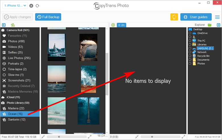Click the iCloud cloud icon

click(x=3, y=97)
